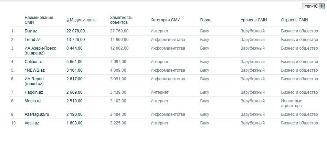327x142 pixels.
Task: Open the 1NEWS.az media entry
Action: tap(35, 70)
